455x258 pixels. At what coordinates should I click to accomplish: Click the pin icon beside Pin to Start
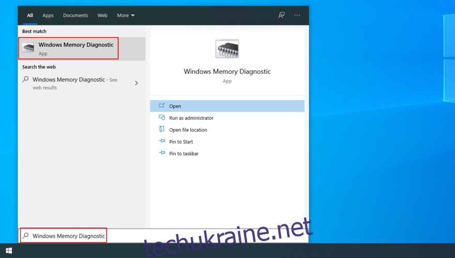click(162, 141)
